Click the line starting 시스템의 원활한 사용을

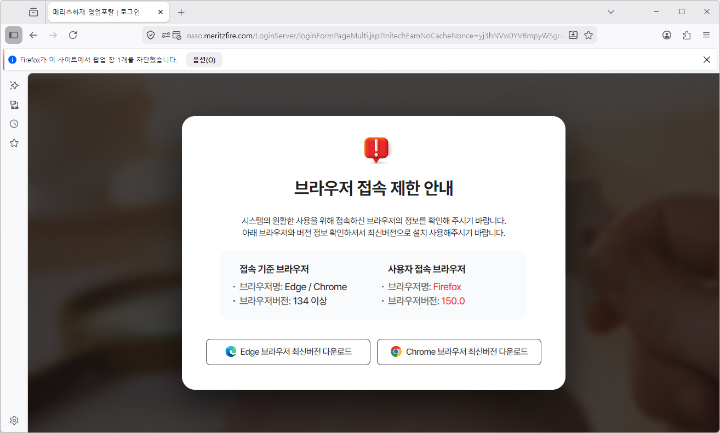coord(374,221)
